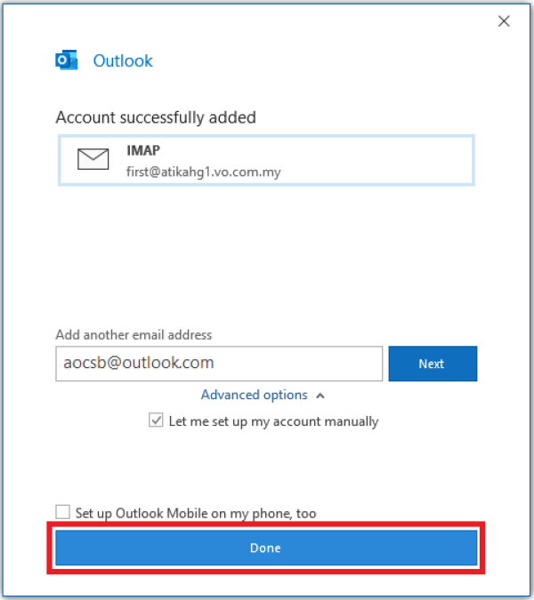The height and width of the screenshot is (600, 534).
Task: Click the aocsb@outlook.com text in the field
Action: [138, 364]
